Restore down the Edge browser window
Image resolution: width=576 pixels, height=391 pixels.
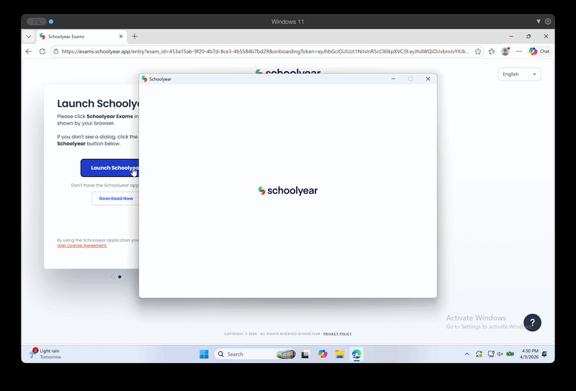click(528, 37)
